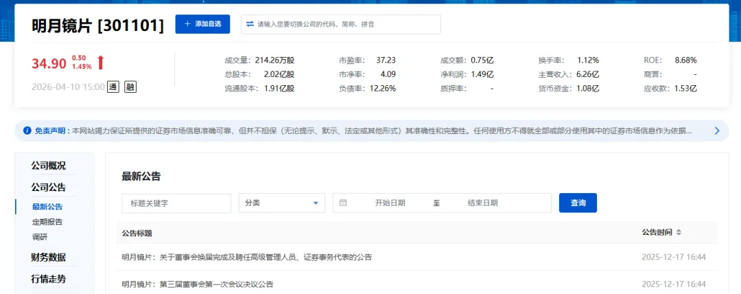Open 财务数据 in sidebar
Image resolution: width=741 pixels, height=294 pixels.
click(x=49, y=258)
